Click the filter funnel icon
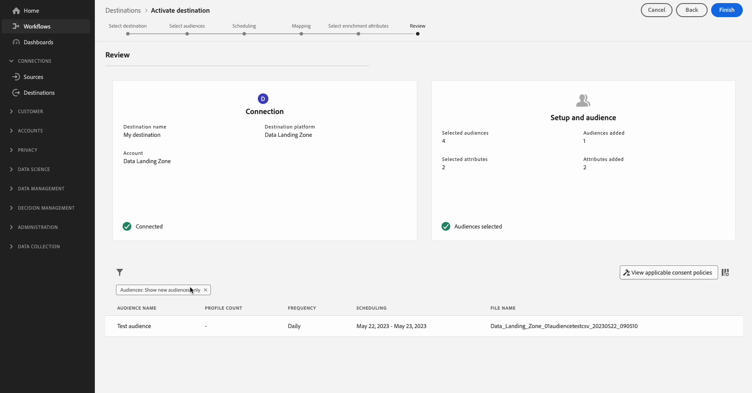Screen dimensions: 752x393 coord(119,272)
